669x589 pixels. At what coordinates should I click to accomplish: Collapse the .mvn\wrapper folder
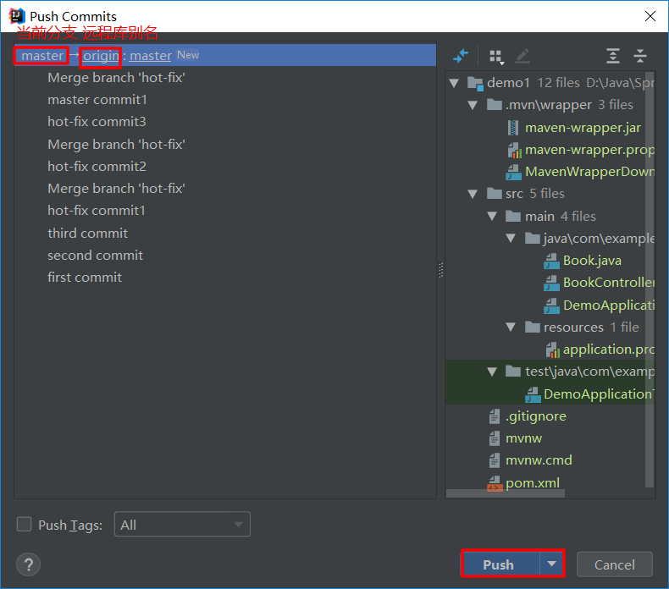(473, 105)
